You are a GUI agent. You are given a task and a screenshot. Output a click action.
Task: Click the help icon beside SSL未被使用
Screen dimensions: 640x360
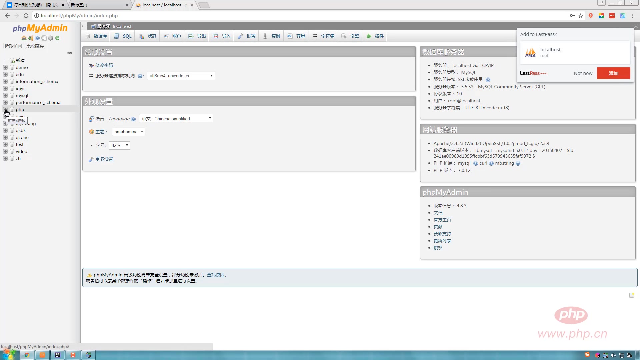tap(488, 80)
